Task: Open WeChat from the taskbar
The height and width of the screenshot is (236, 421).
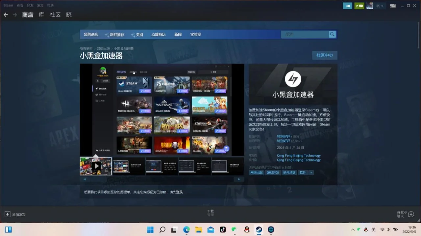Action: pos(235,229)
